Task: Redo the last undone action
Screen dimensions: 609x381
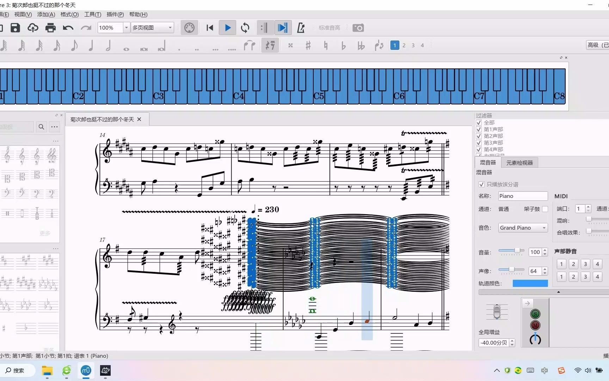Action: click(x=86, y=28)
